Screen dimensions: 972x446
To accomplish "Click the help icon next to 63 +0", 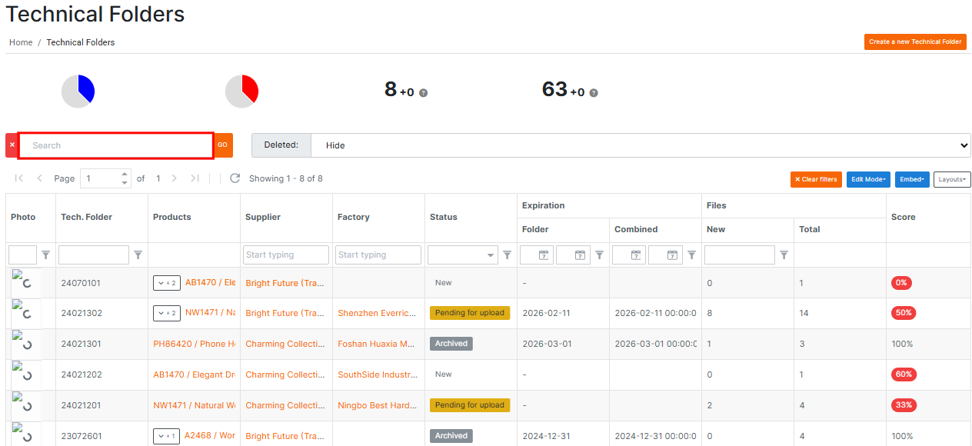I will click(x=594, y=93).
